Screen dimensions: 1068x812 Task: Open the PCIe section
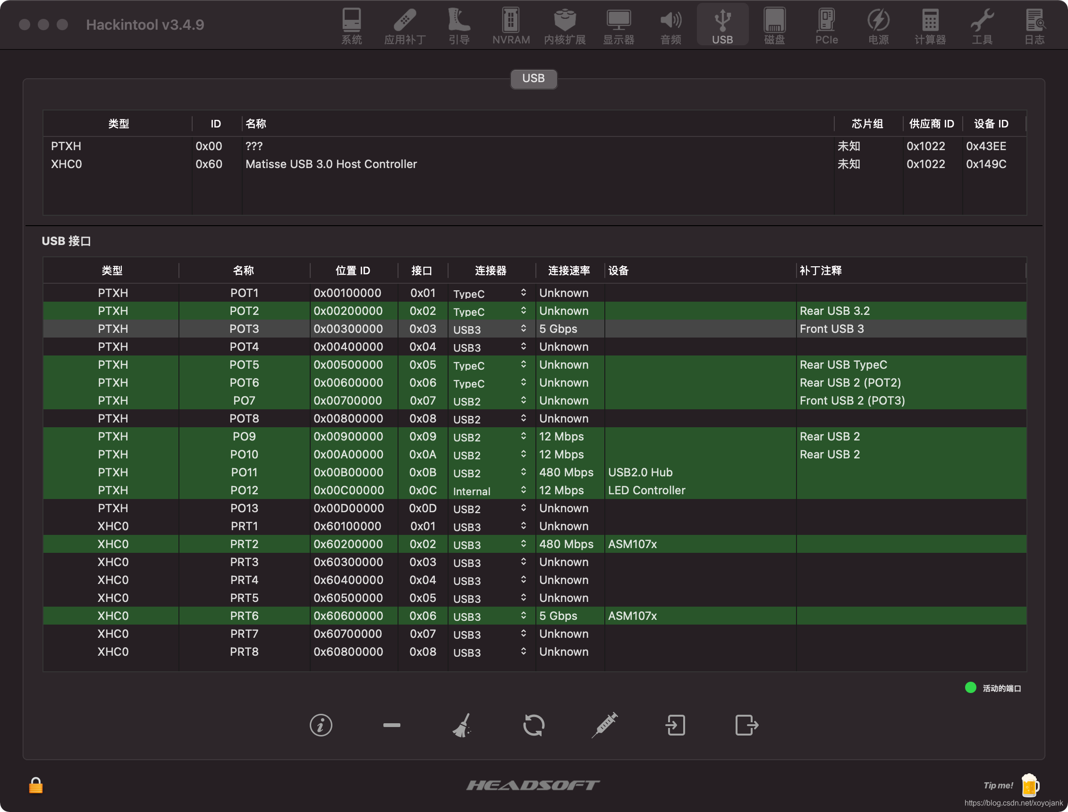(x=826, y=26)
